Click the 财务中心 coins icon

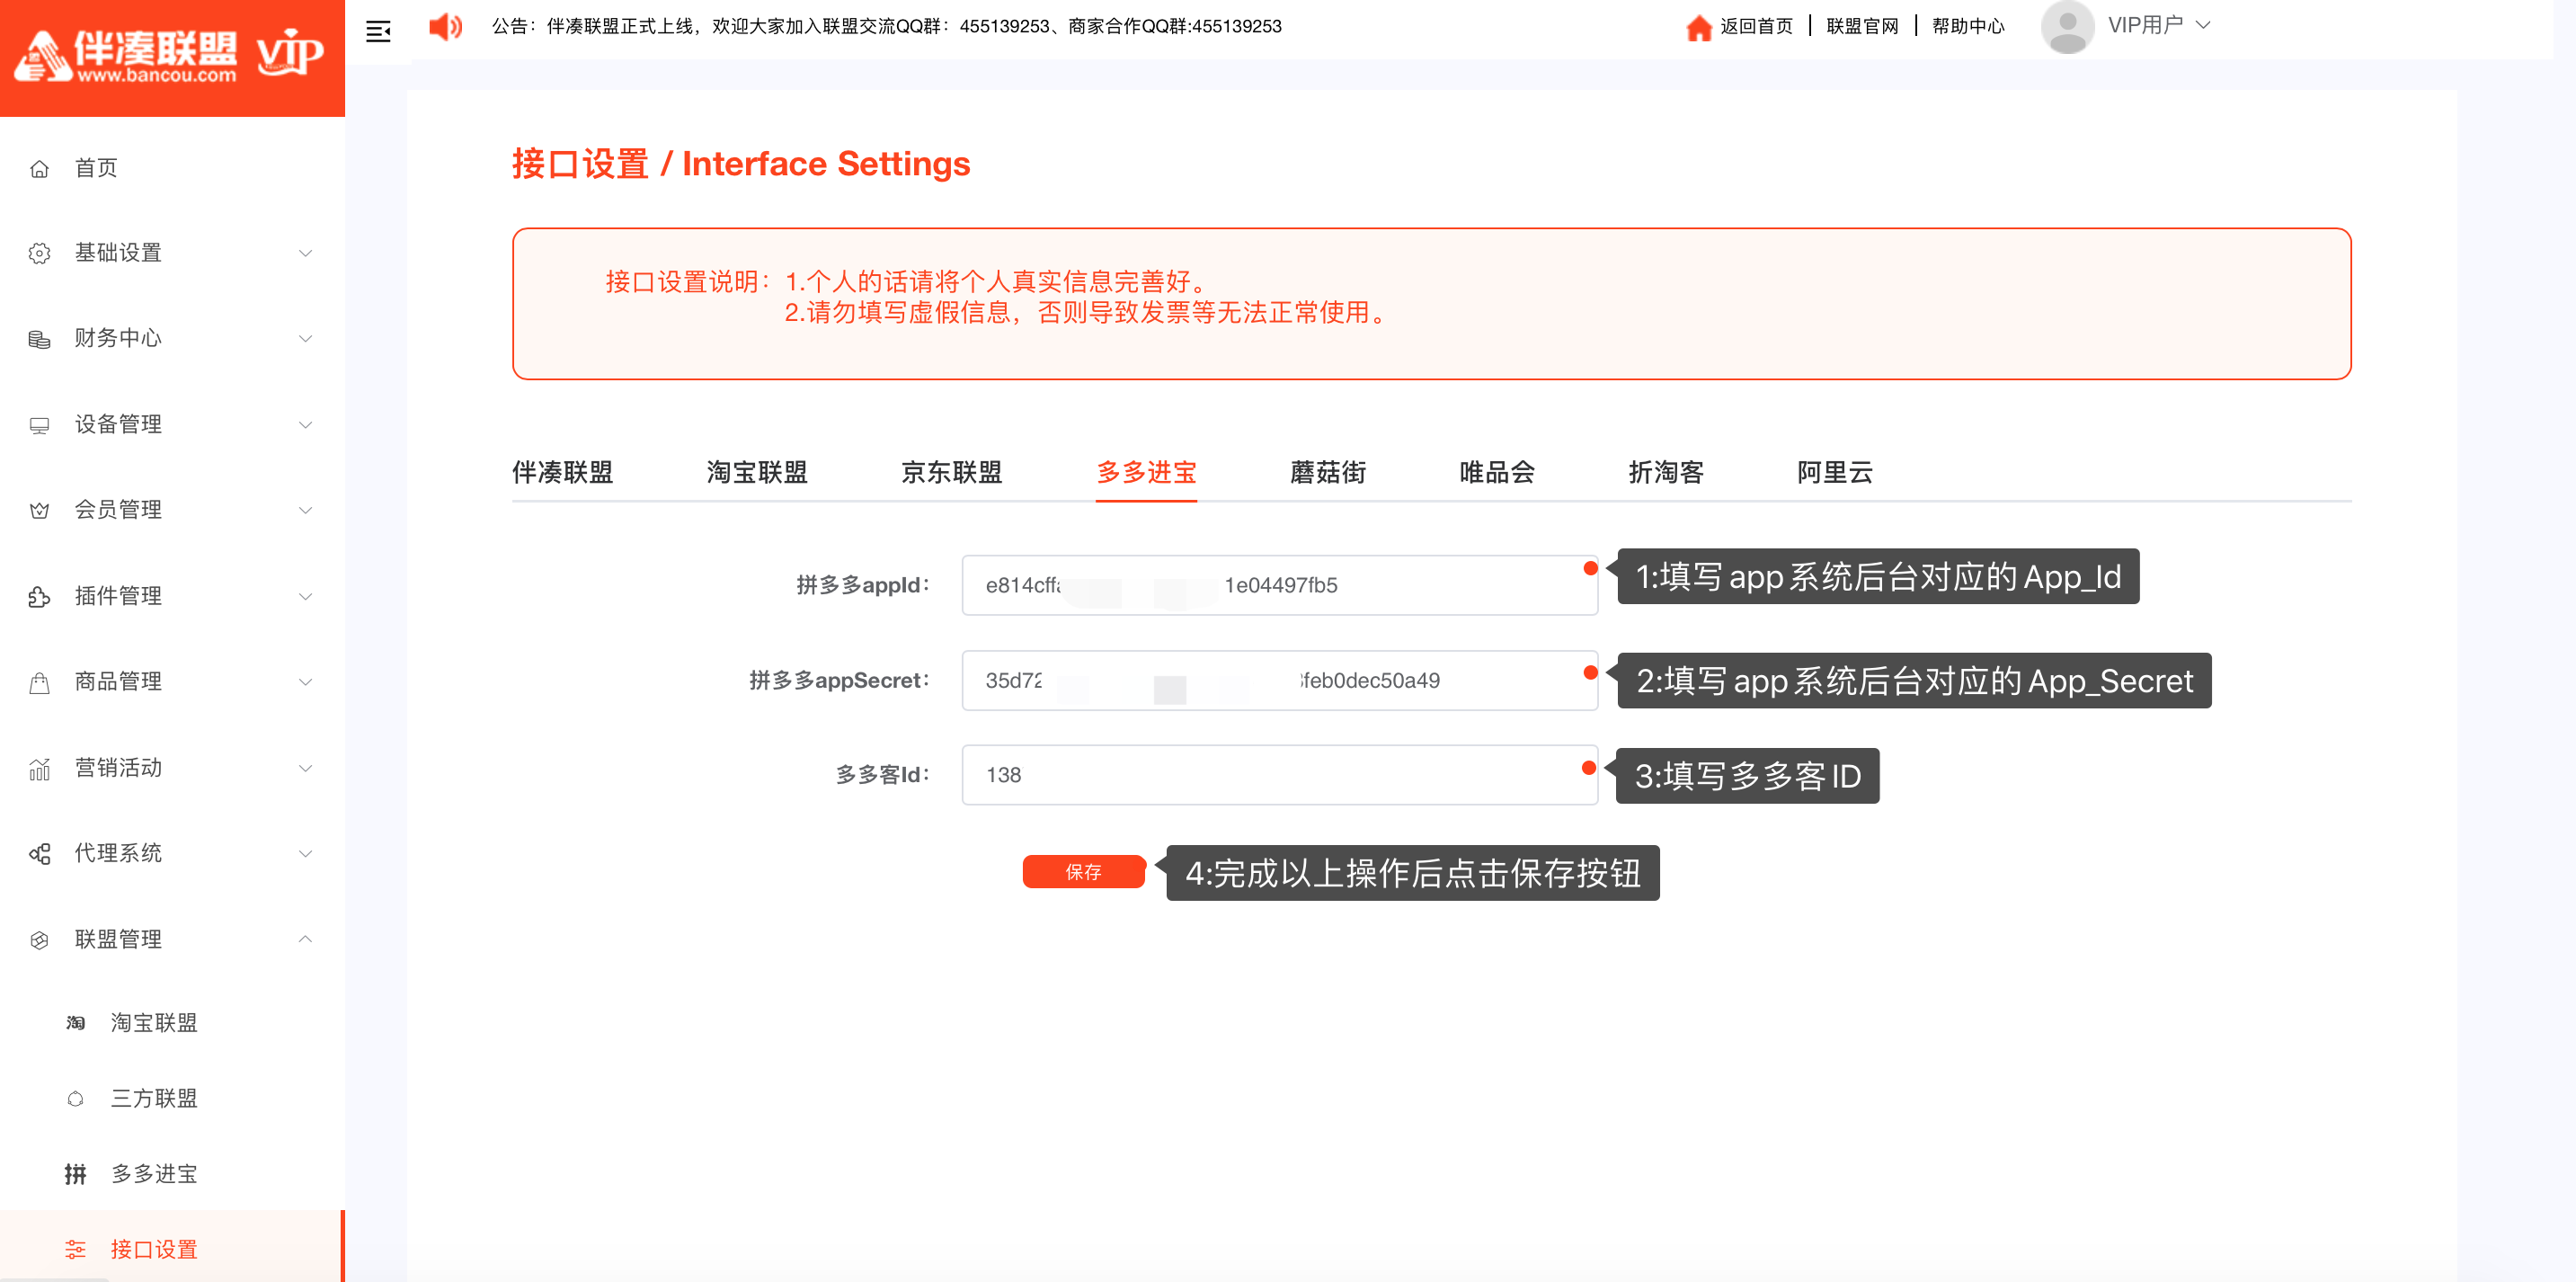click(39, 340)
